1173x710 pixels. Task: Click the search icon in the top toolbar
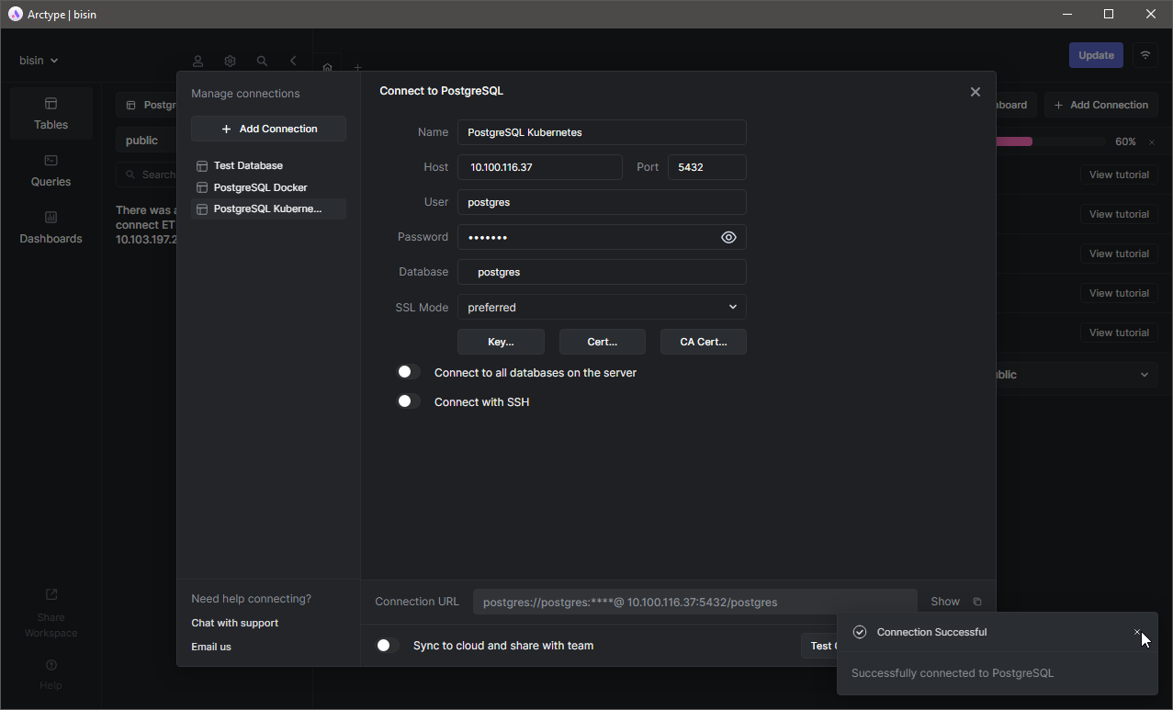pyautogui.click(x=262, y=61)
